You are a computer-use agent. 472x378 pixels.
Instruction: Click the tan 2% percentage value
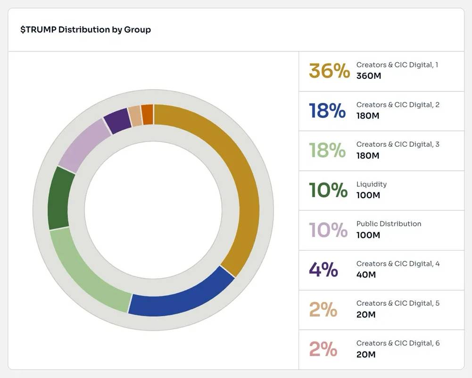pos(323,309)
